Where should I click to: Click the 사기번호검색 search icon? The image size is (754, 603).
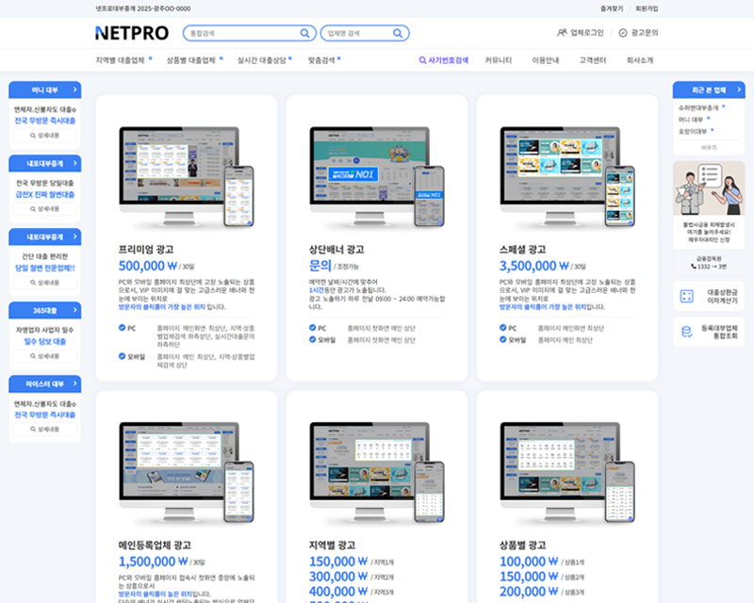[422, 60]
